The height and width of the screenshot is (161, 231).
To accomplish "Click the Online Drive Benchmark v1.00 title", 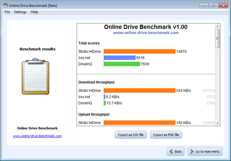I will click(x=146, y=27).
